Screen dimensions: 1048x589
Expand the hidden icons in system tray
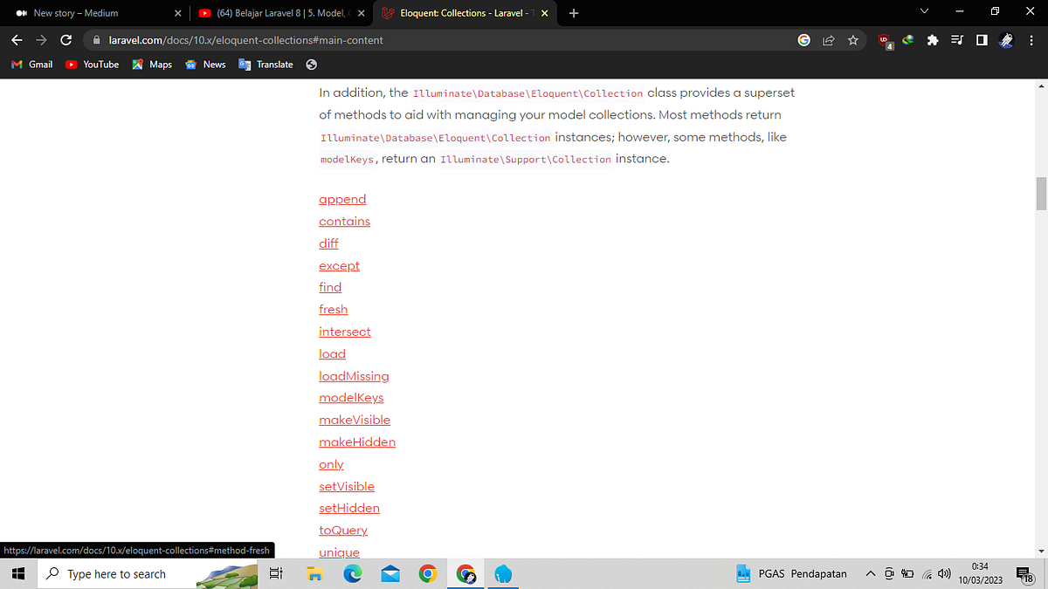[x=871, y=573]
